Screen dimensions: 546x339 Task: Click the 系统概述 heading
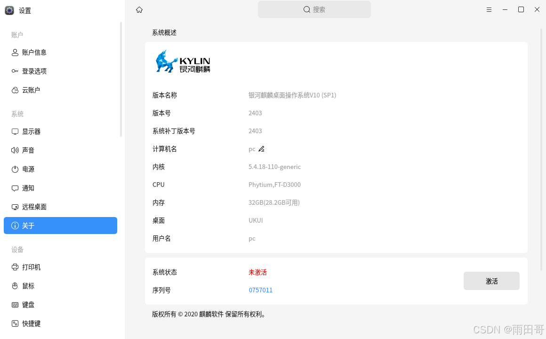164,33
